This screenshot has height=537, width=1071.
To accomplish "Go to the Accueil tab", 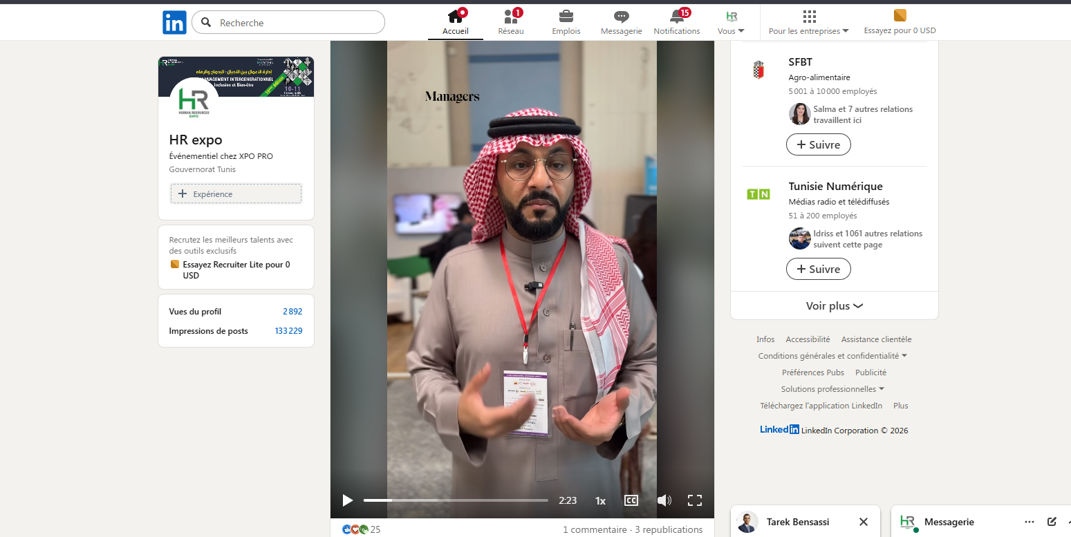I will (455, 22).
